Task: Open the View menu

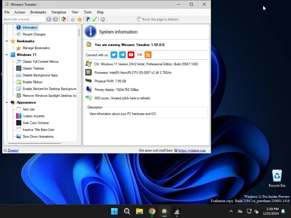Action: (x=75, y=12)
